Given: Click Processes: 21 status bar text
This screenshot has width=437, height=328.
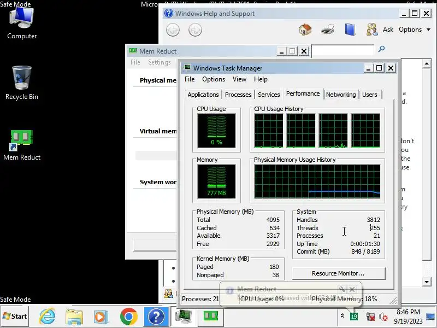Looking at the screenshot, I should pyautogui.click(x=200, y=299).
